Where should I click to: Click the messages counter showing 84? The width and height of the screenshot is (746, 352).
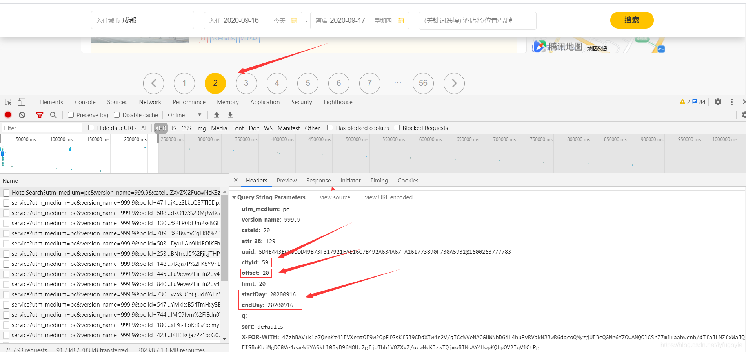coord(699,102)
